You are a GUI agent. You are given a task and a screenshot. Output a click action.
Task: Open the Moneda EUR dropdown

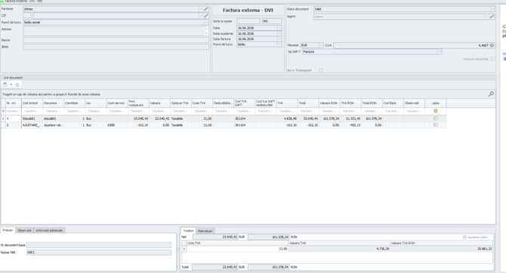click(321, 45)
